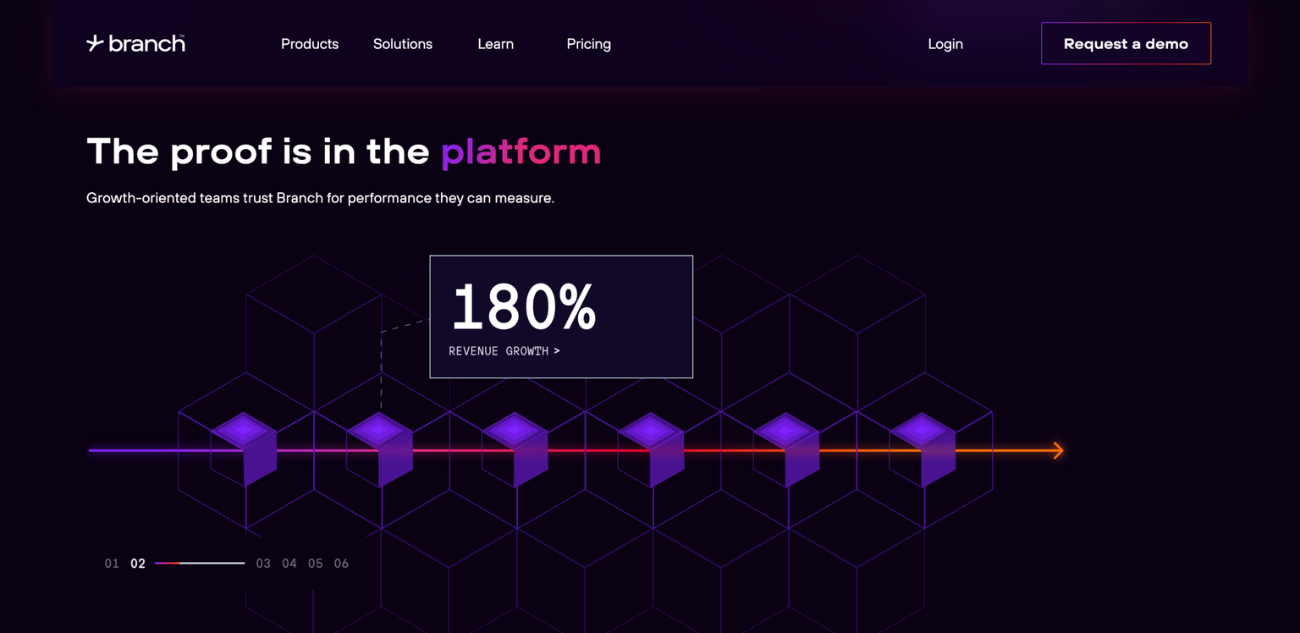The image size is (1300, 633).
Task: Open the Learn dropdown menu
Action: pos(495,44)
